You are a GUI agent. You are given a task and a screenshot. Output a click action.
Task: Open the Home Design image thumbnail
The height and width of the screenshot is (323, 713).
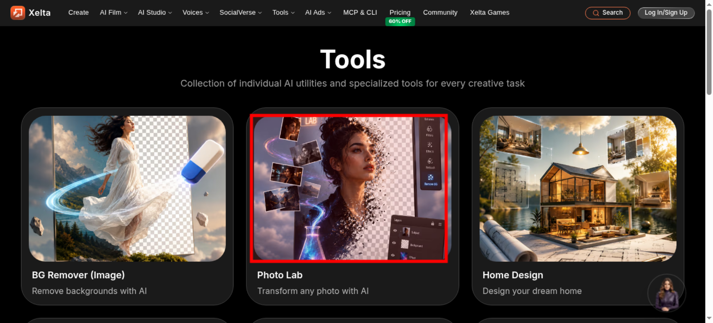(578, 189)
